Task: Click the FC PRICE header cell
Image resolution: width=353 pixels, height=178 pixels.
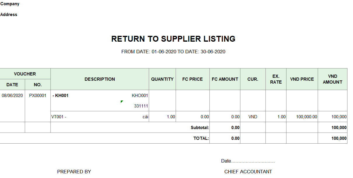Action: [x=193, y=79]
